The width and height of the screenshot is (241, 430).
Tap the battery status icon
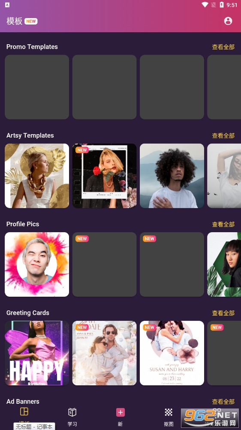pos(222,5)
